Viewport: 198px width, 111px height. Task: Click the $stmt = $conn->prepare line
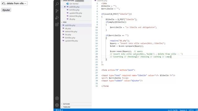coord(127,46)
